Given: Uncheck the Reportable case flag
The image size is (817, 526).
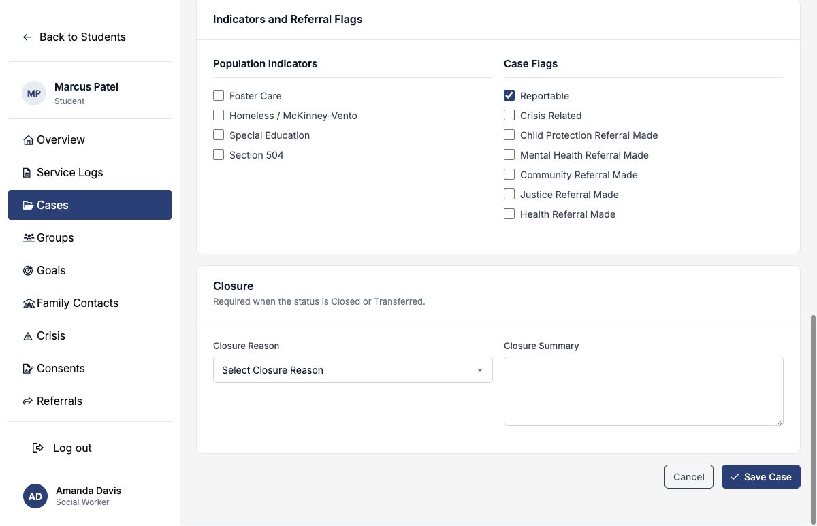Looking at the screenshot, I should tap(509, 95).
